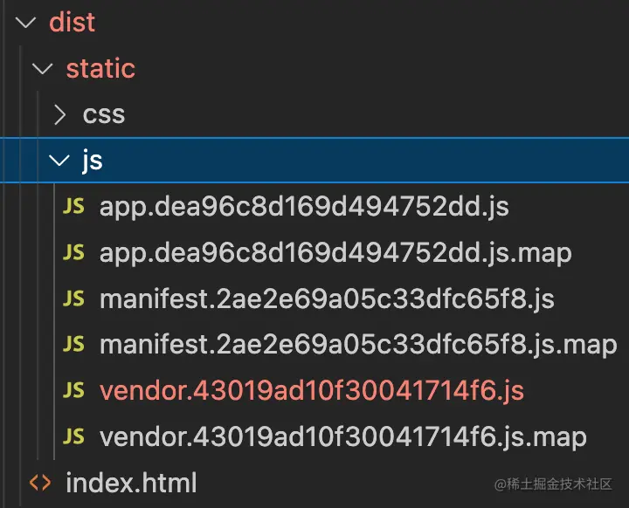This screenshot has width=629, height=508.
Task: Collapse the js folder chevron
Action: (x=59, y=161)
